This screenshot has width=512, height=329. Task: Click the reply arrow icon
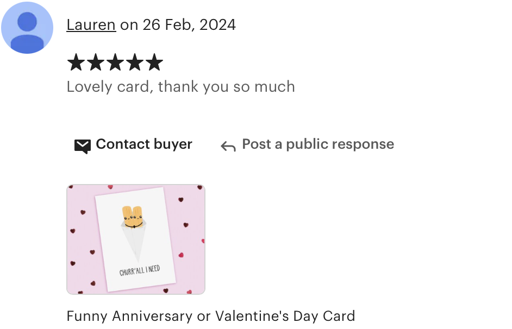pyautogui.click(x=228, y=147)
